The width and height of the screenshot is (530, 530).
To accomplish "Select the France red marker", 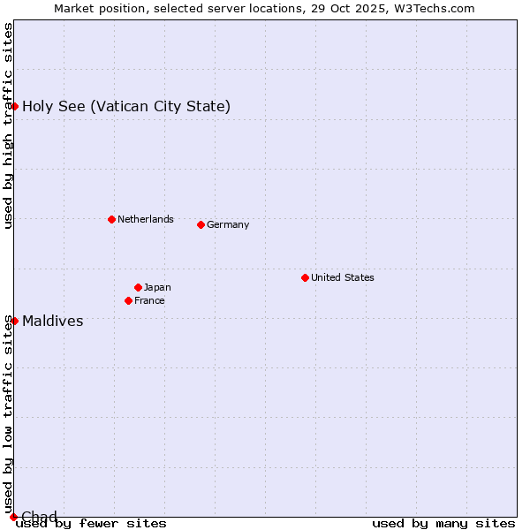I will point(128,300).
